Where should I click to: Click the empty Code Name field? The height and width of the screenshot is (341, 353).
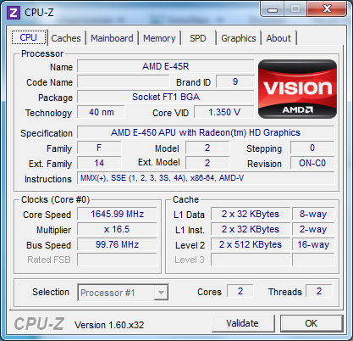124,81
